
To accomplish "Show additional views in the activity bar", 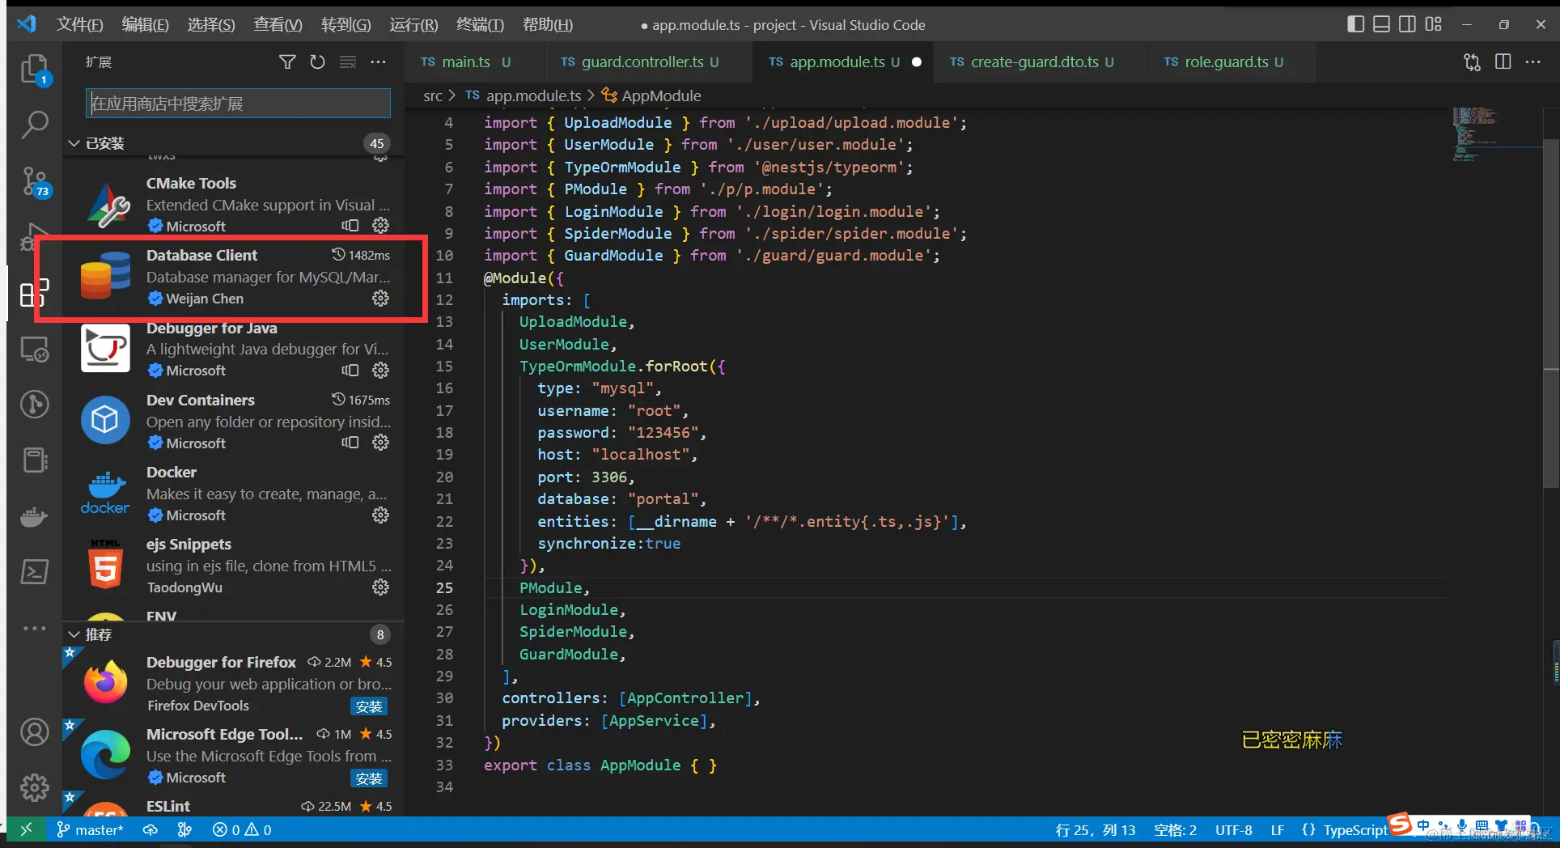I will point(34,628).
